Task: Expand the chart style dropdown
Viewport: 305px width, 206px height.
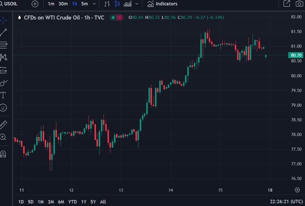Action: 137,4
